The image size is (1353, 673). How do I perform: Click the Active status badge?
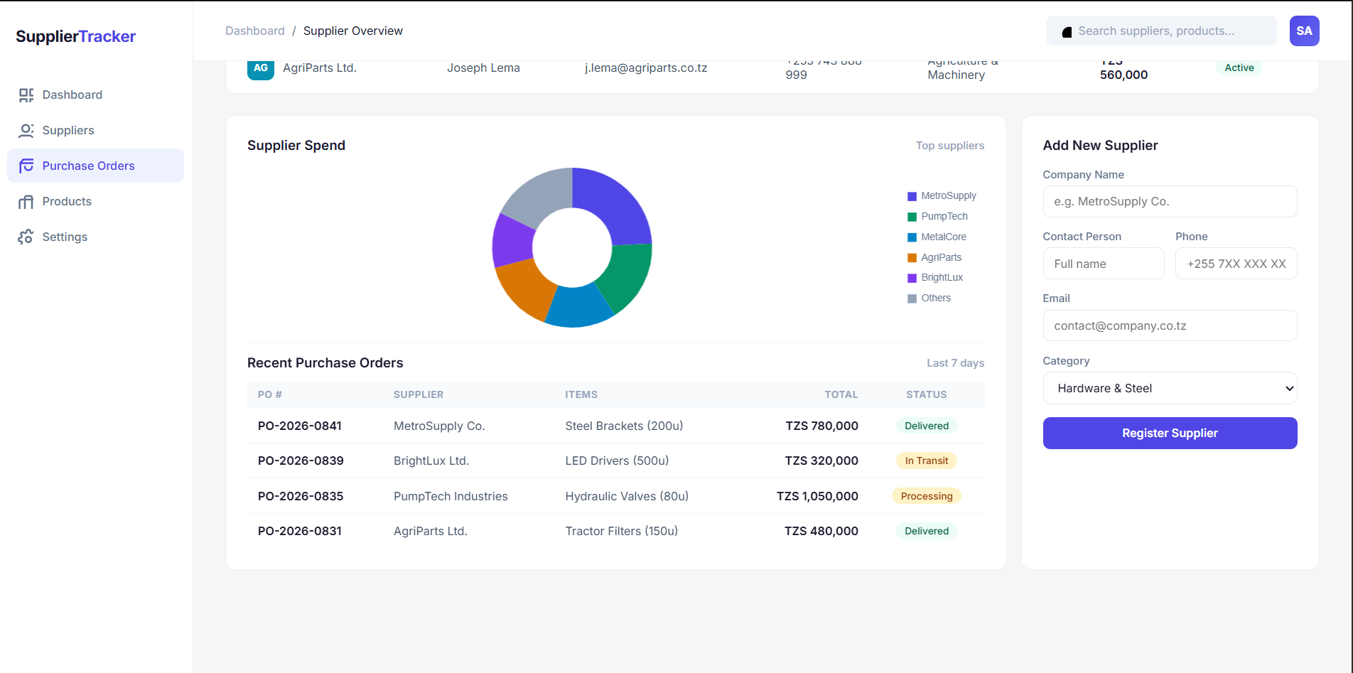click(x=1239, y=68)
